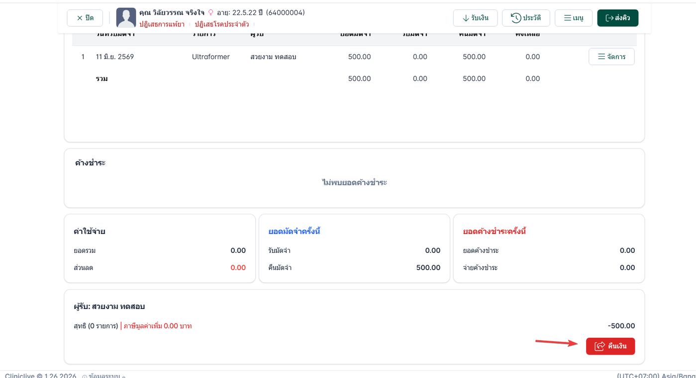Send patient to queue with ส่งคิว
Image resolution: width=696 pixels, height=378 pixels.
coord(617,18)
